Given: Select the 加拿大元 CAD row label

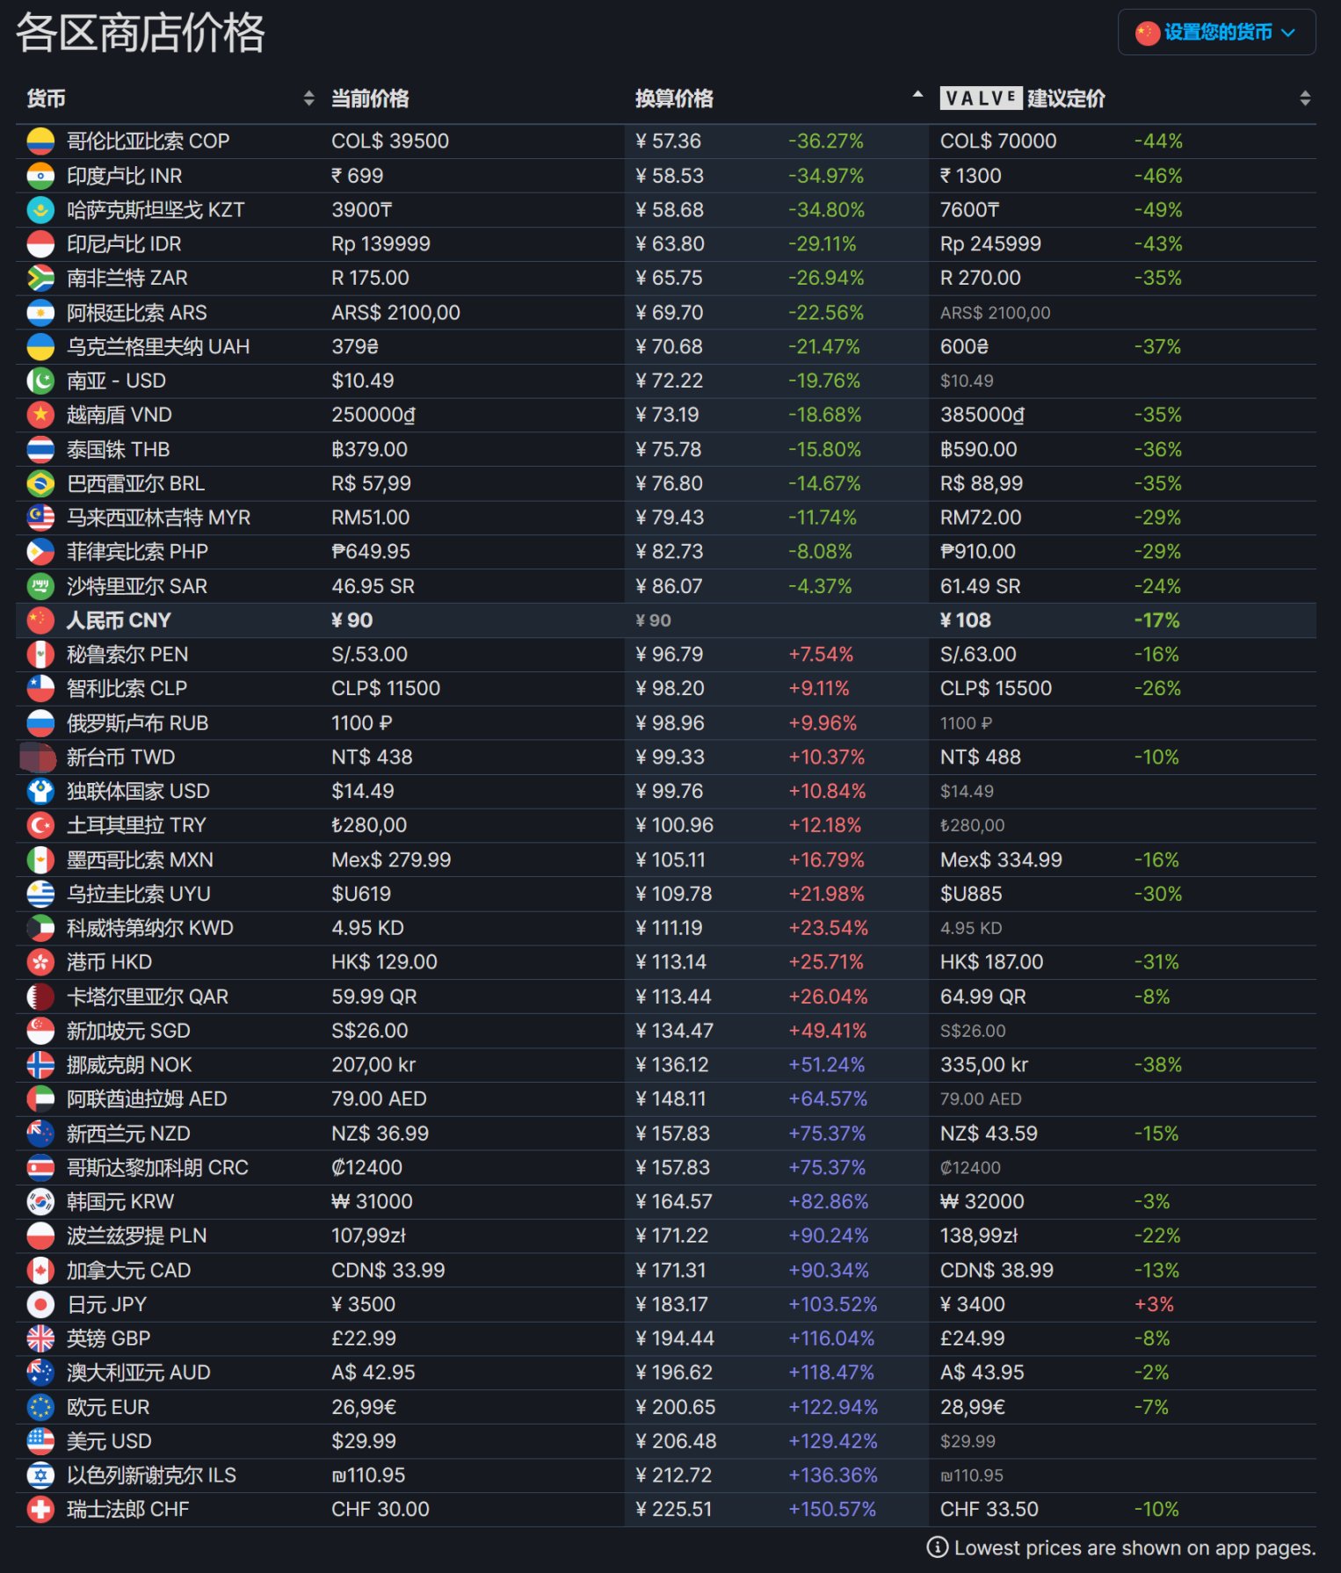Looking at the screenshot, I should click(x=128, y=1271).
